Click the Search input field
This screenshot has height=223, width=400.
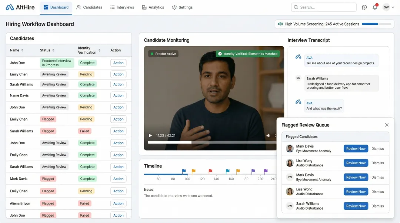[324, 7]
